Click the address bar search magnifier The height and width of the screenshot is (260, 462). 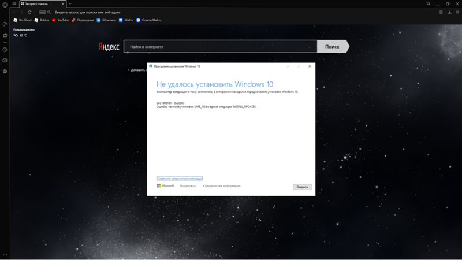[49, 12]
